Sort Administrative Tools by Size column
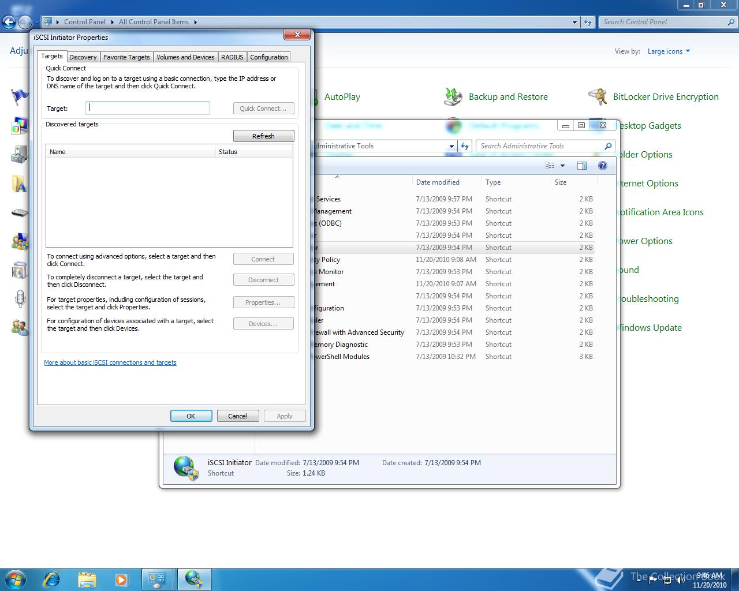739x591 pixels. tap(573, 182)
